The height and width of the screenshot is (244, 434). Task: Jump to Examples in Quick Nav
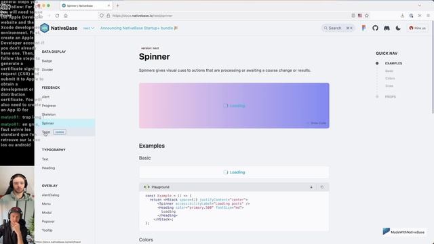393,63
